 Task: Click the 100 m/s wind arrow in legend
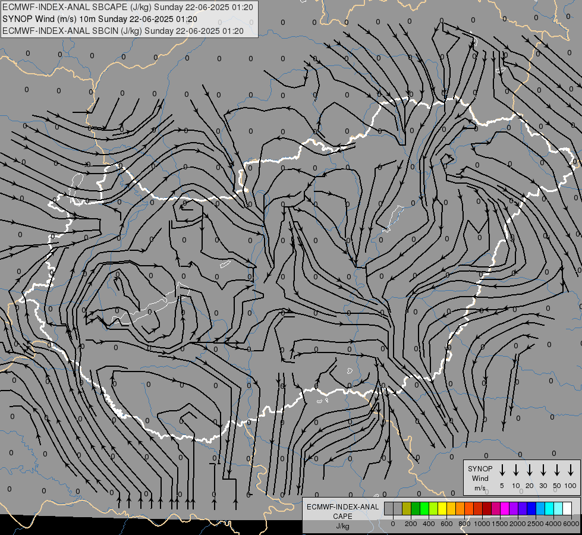[571, 470]
